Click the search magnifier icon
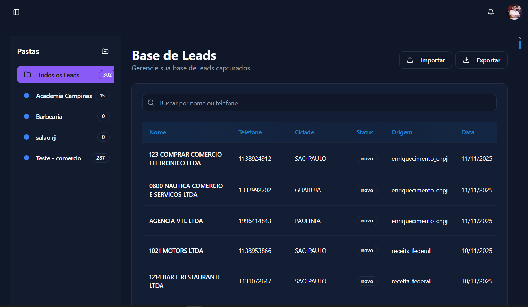 tap(151, 103)
